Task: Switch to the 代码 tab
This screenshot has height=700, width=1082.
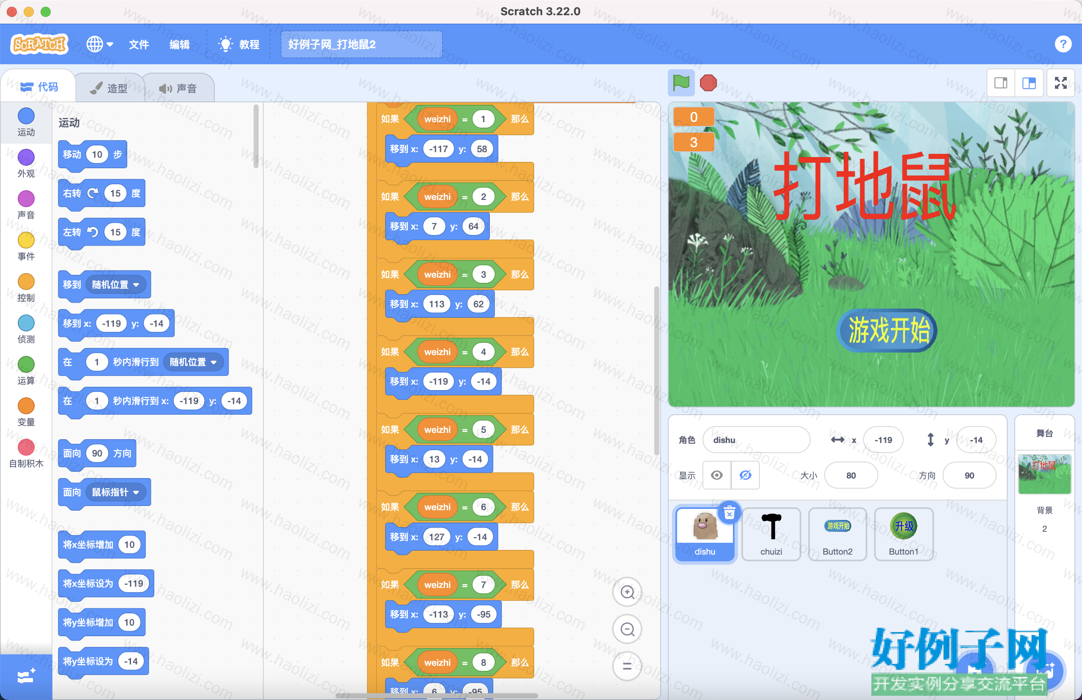Action: pyautogui.click(x=39, y=87)
